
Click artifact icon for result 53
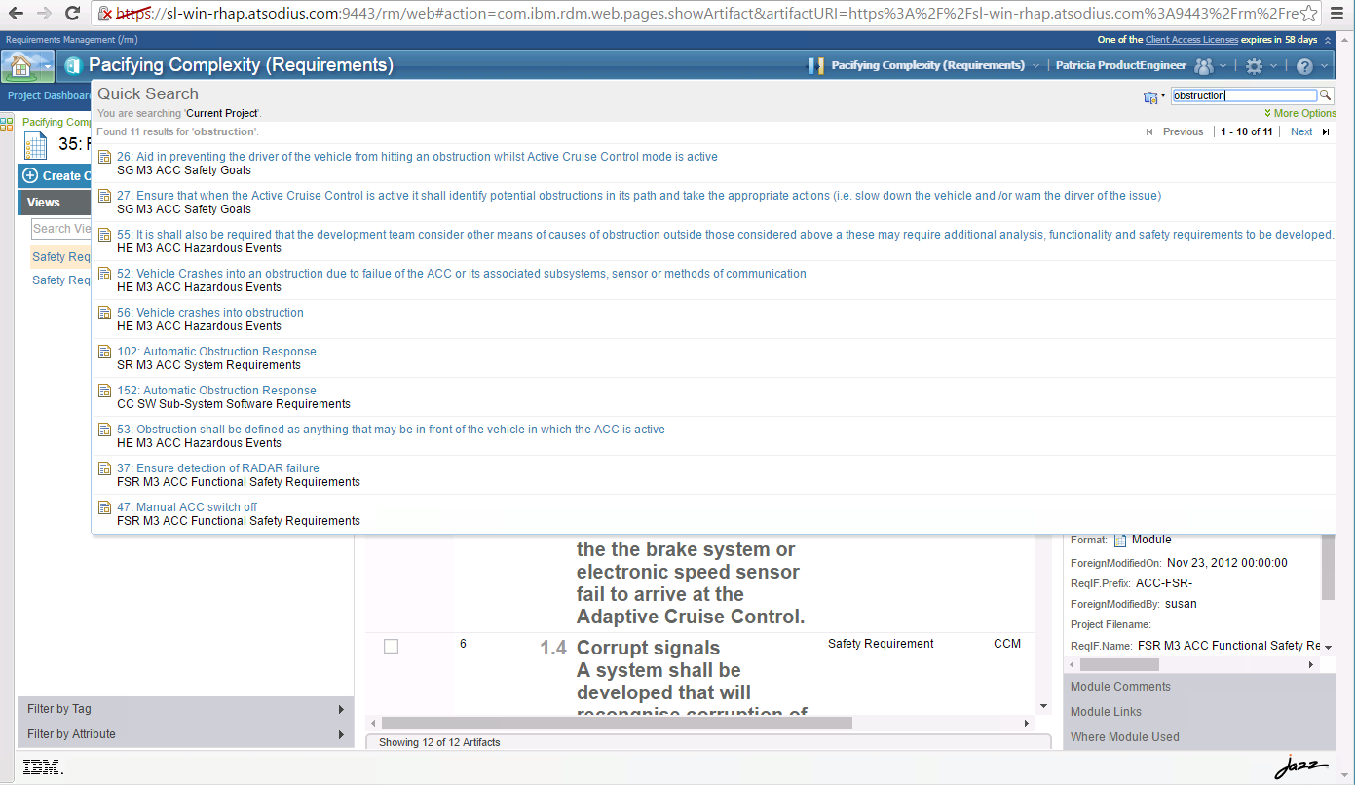(x=104, y=430)
